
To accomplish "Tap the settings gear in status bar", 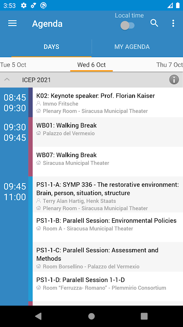I will [24, 5].
